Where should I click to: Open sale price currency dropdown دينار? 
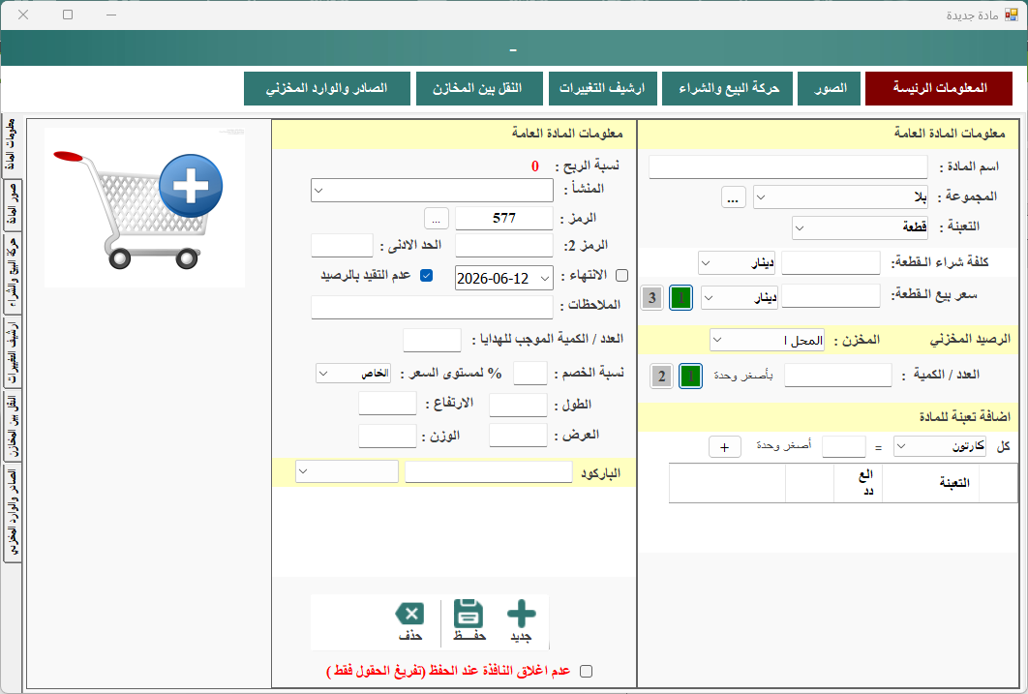(x=741, y=297)
